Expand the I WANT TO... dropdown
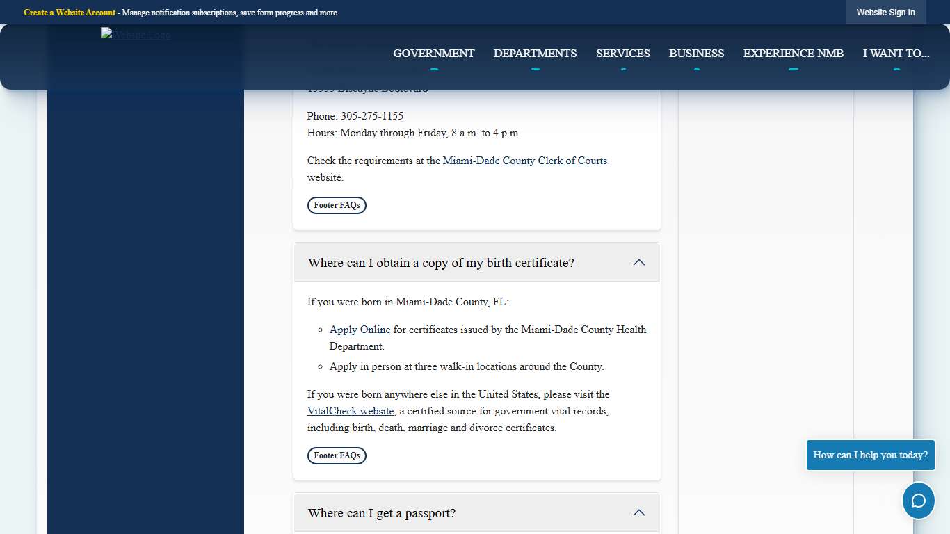This screenshot has width=950, height=534. [x=896, y=53]
